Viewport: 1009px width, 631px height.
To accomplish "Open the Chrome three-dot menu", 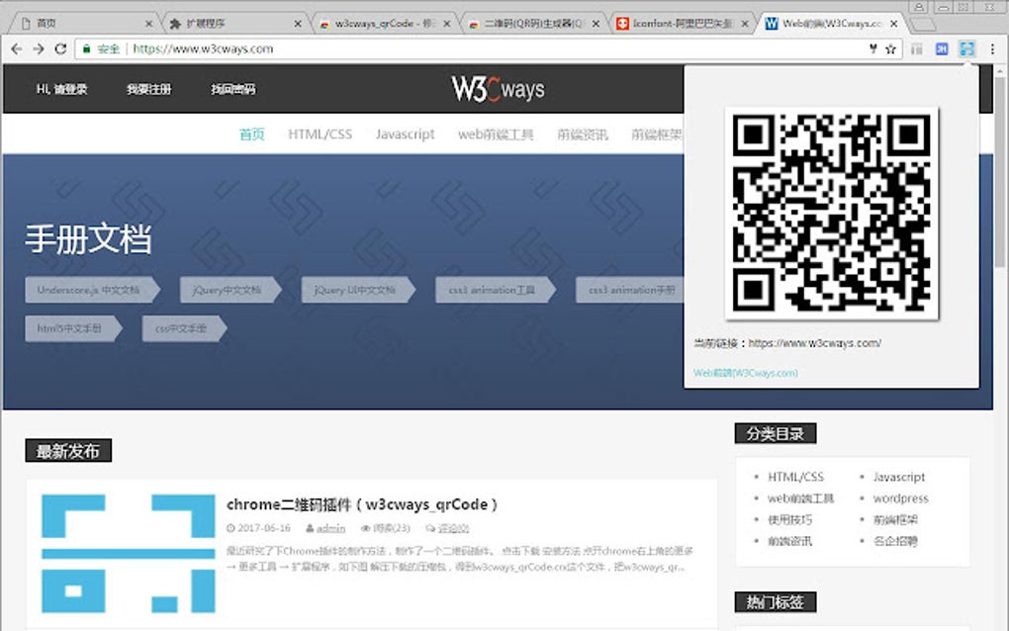I will point(993,48).
